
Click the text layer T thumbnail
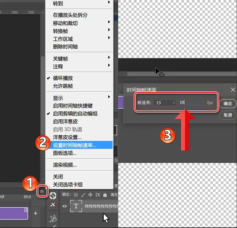click(76, 206)
